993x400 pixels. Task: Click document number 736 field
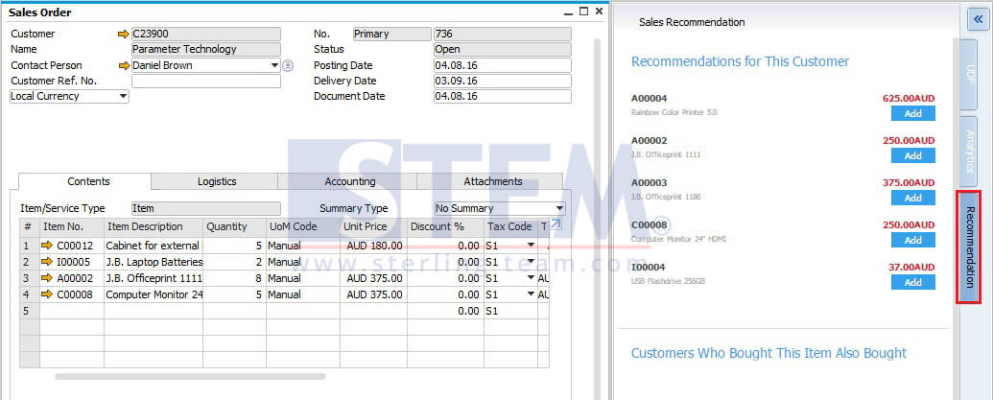click(502, 35)
